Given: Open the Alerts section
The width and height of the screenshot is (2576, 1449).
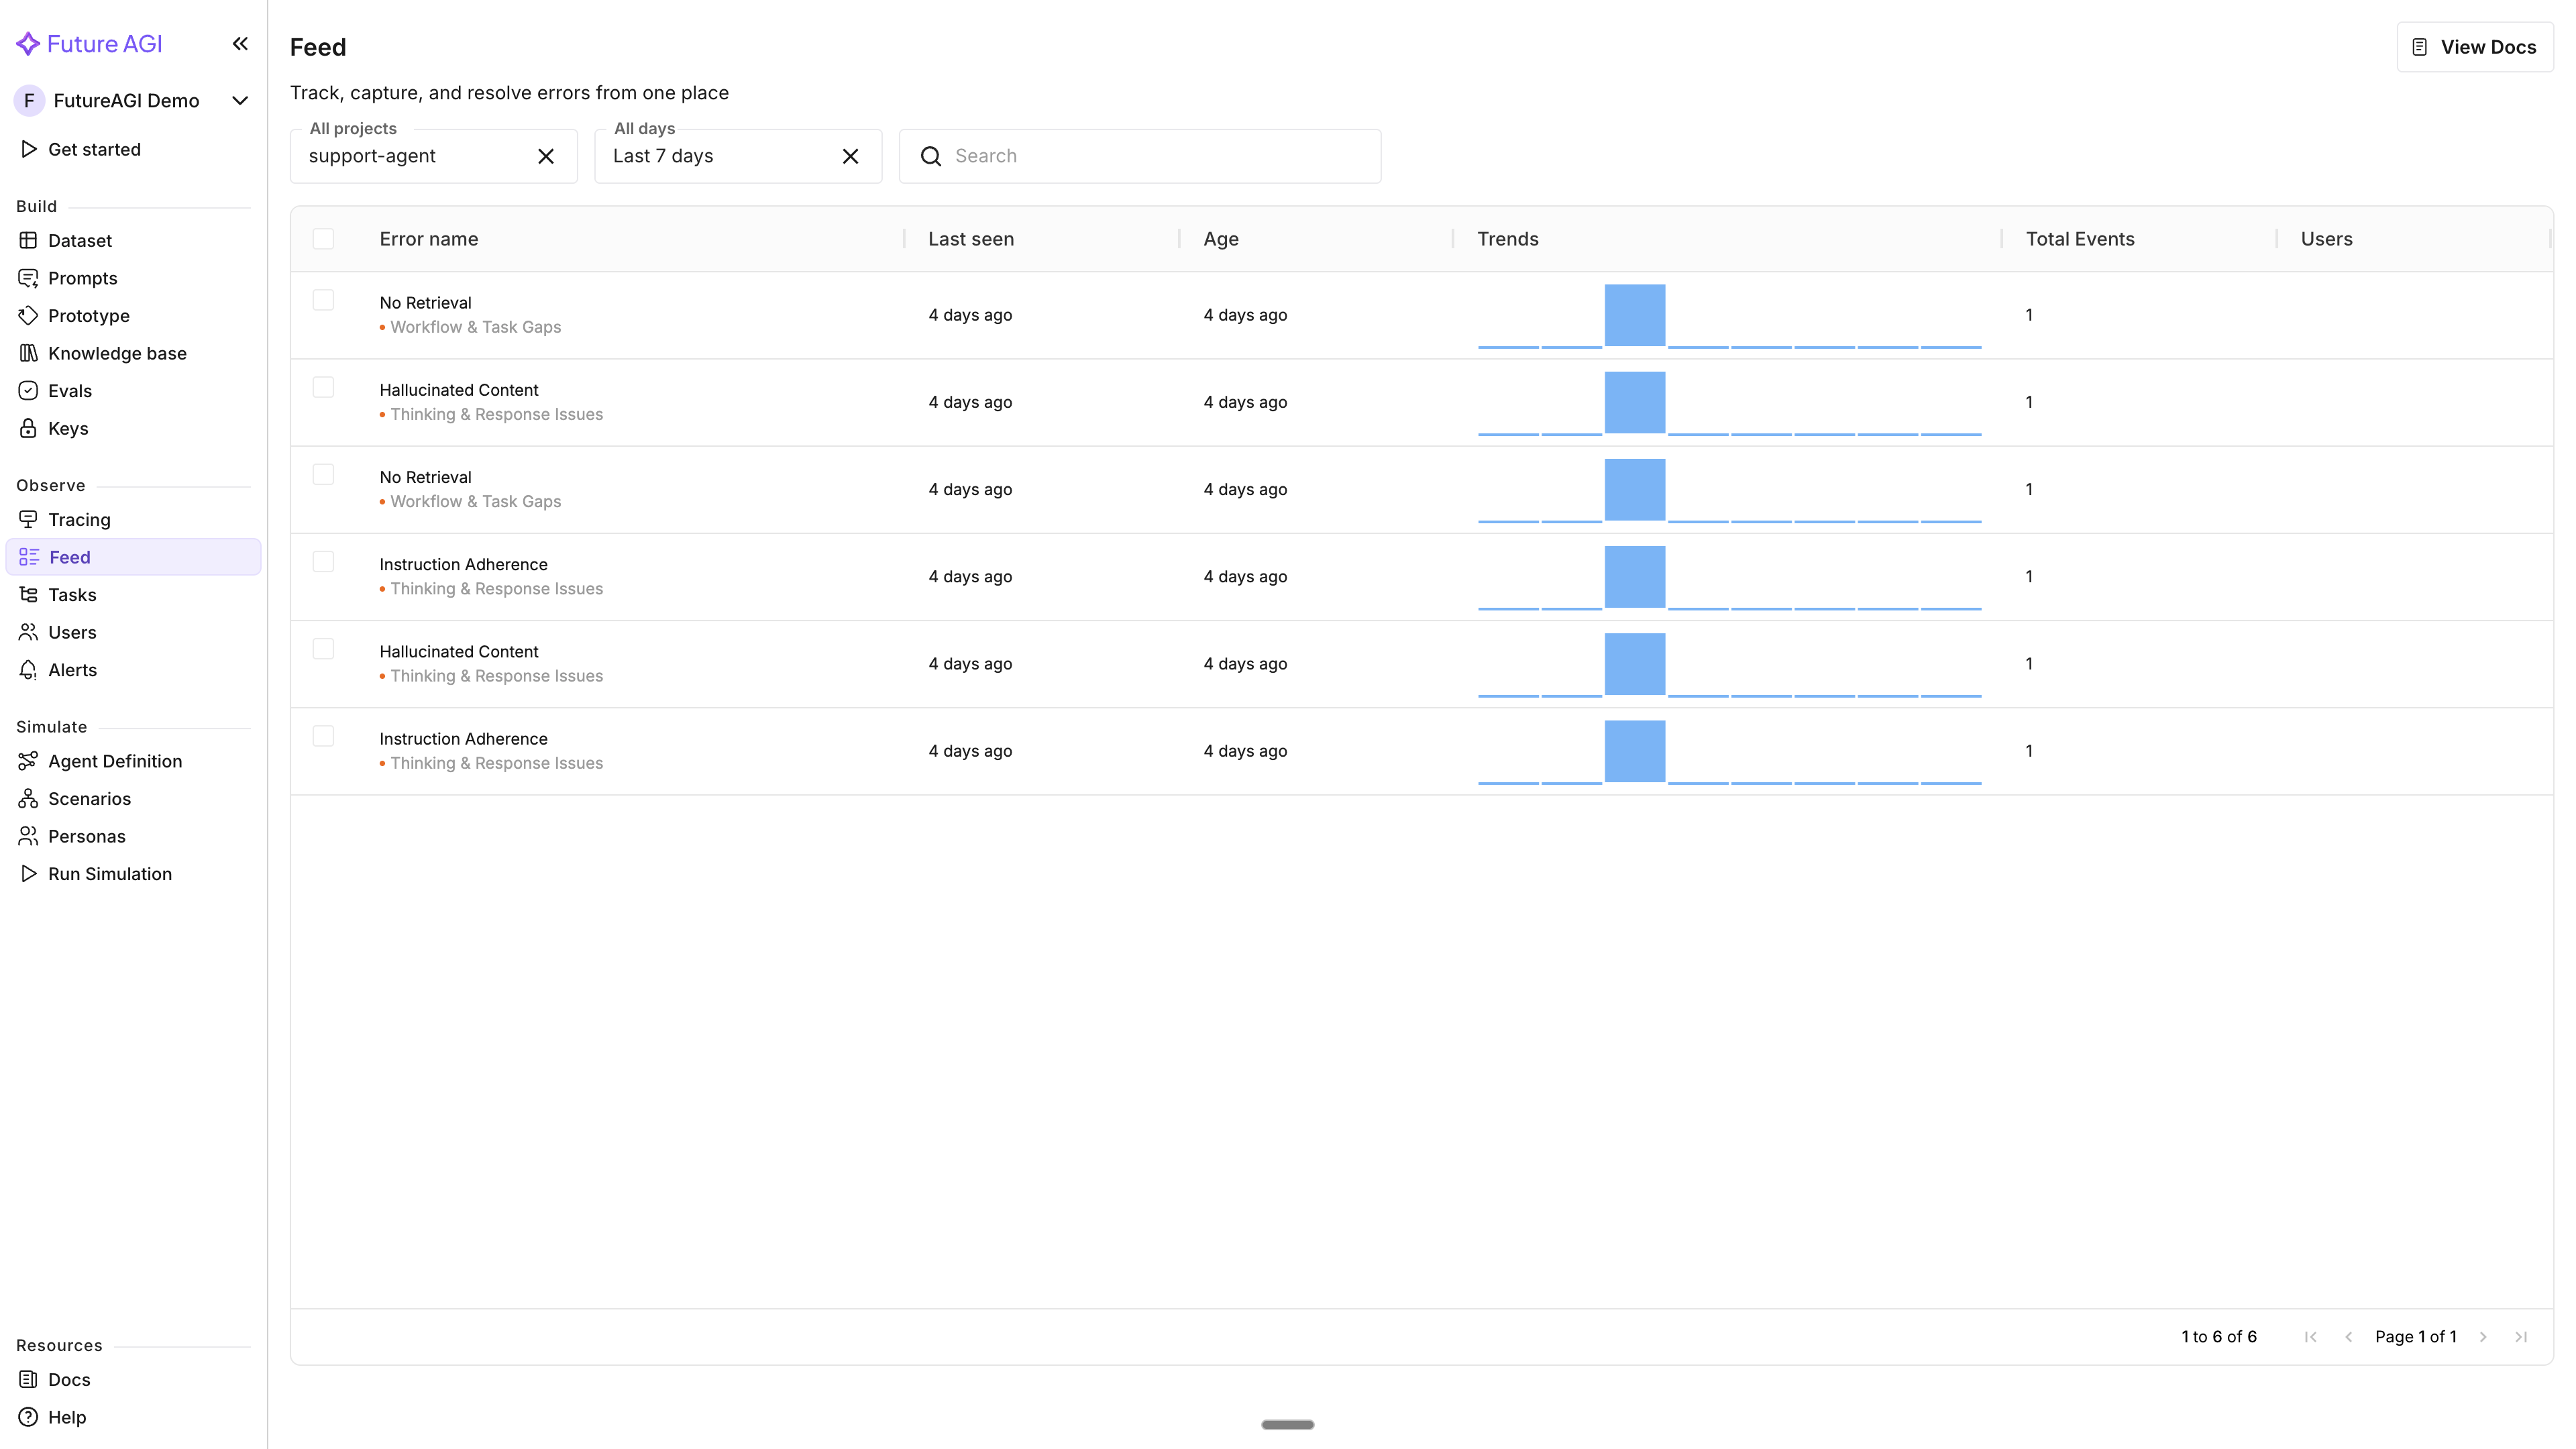Looking at the screenshot, I should point(72,669).
